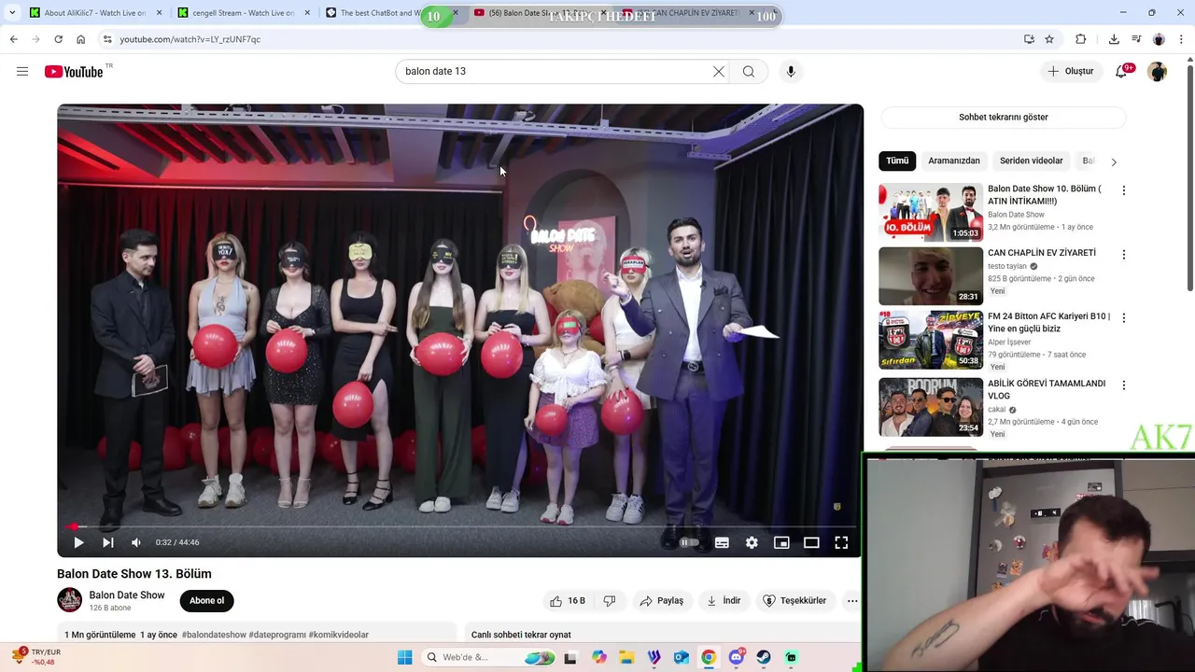Show chat replay (Sohbet tekrarını göster)
Screen dimensions: 1195x672
(1004, 118)
